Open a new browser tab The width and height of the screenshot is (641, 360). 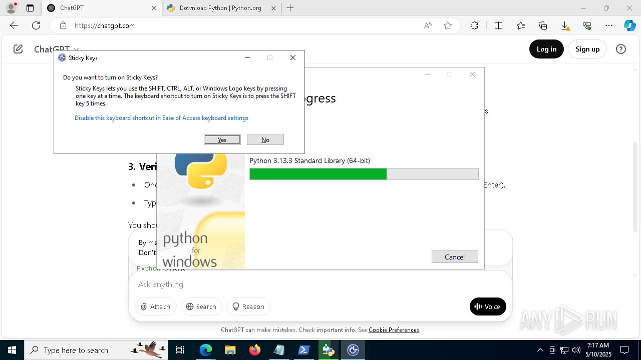tap(290, 8)
